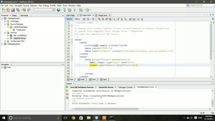Collapse code fold at html tag line 7

[72, 40]
